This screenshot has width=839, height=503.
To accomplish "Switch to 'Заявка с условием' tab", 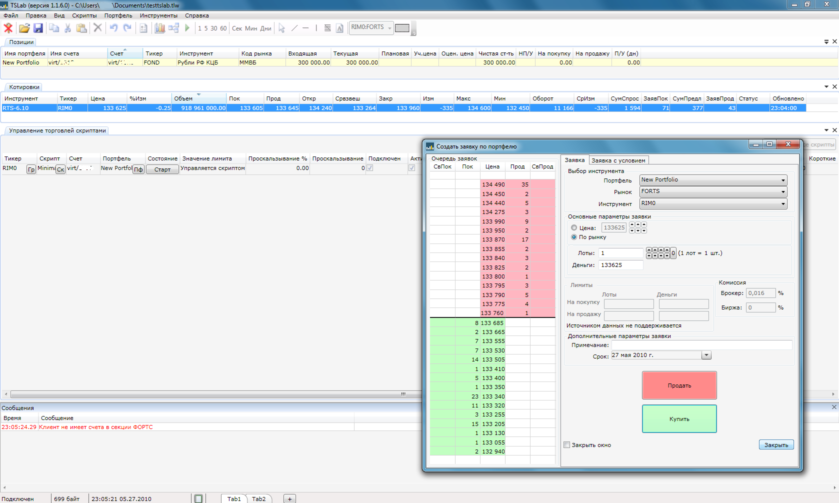I will click(x=618, y=160).
